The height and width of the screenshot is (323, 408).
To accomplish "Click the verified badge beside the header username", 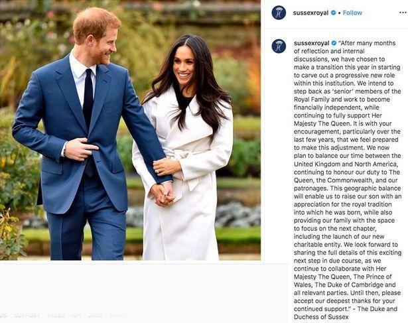I will [333, 13].
